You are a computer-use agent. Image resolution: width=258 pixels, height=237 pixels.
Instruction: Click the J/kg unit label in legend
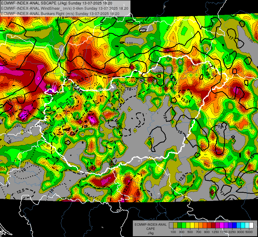click(150, 233)
